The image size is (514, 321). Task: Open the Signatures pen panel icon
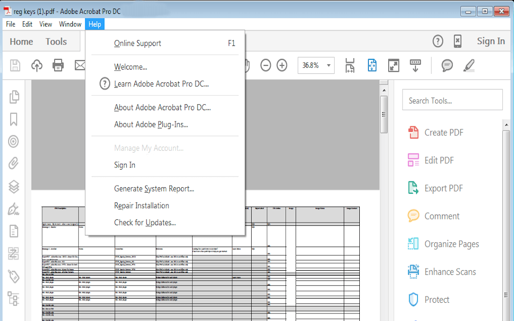point(13,209)
